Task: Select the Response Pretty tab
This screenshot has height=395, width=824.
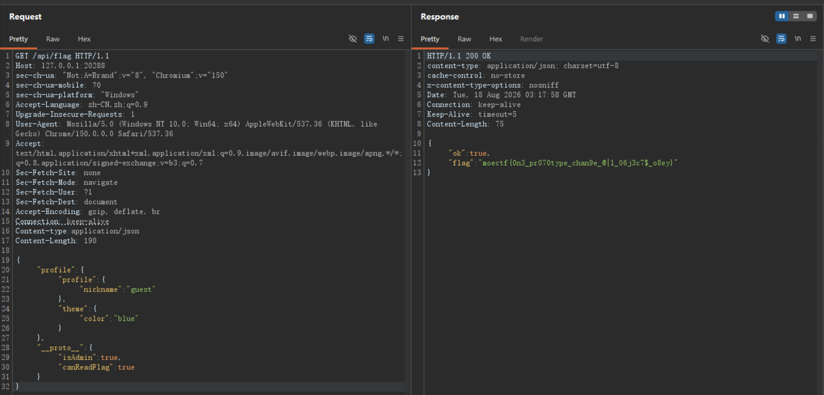Action: tap(430, 39)
